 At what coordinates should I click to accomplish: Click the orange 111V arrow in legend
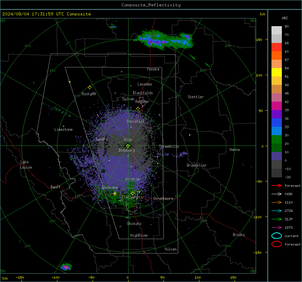click(276, 202)
